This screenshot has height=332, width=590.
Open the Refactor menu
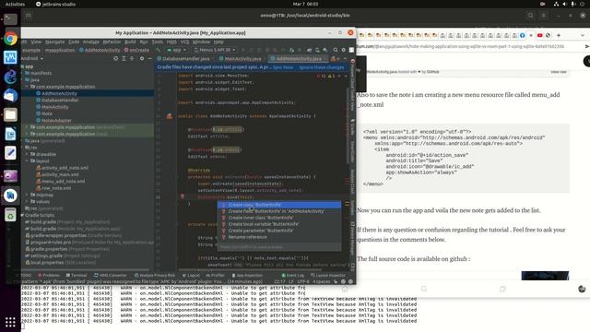click(112, 41)
